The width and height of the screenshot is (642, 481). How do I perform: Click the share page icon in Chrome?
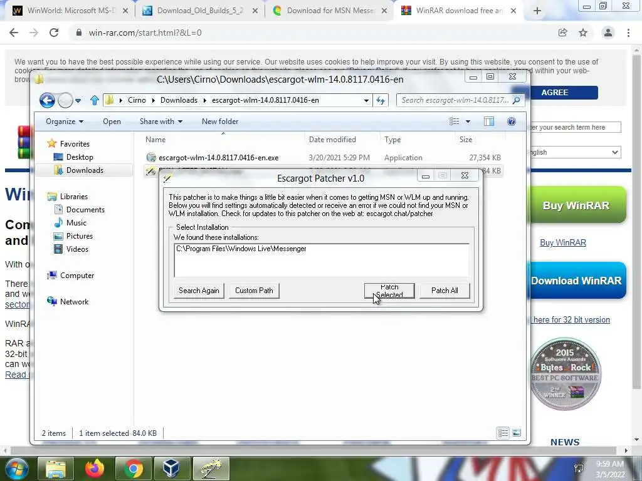pos(563,33)
